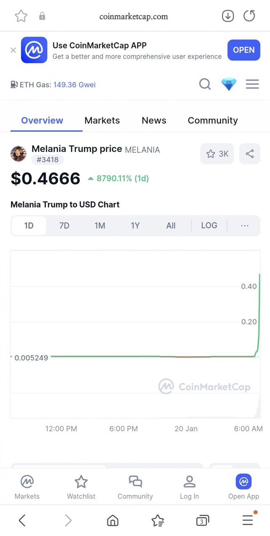Share the Melania Trump coin page
Image resolution: width=270 pixels, height=536 pixels.
tap(250, 154)
